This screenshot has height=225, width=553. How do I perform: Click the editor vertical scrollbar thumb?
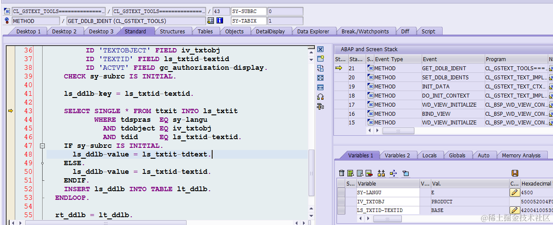click(311, 173)
